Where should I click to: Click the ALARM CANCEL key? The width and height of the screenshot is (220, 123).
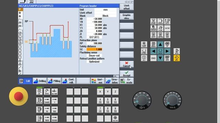tap(144, 44)
